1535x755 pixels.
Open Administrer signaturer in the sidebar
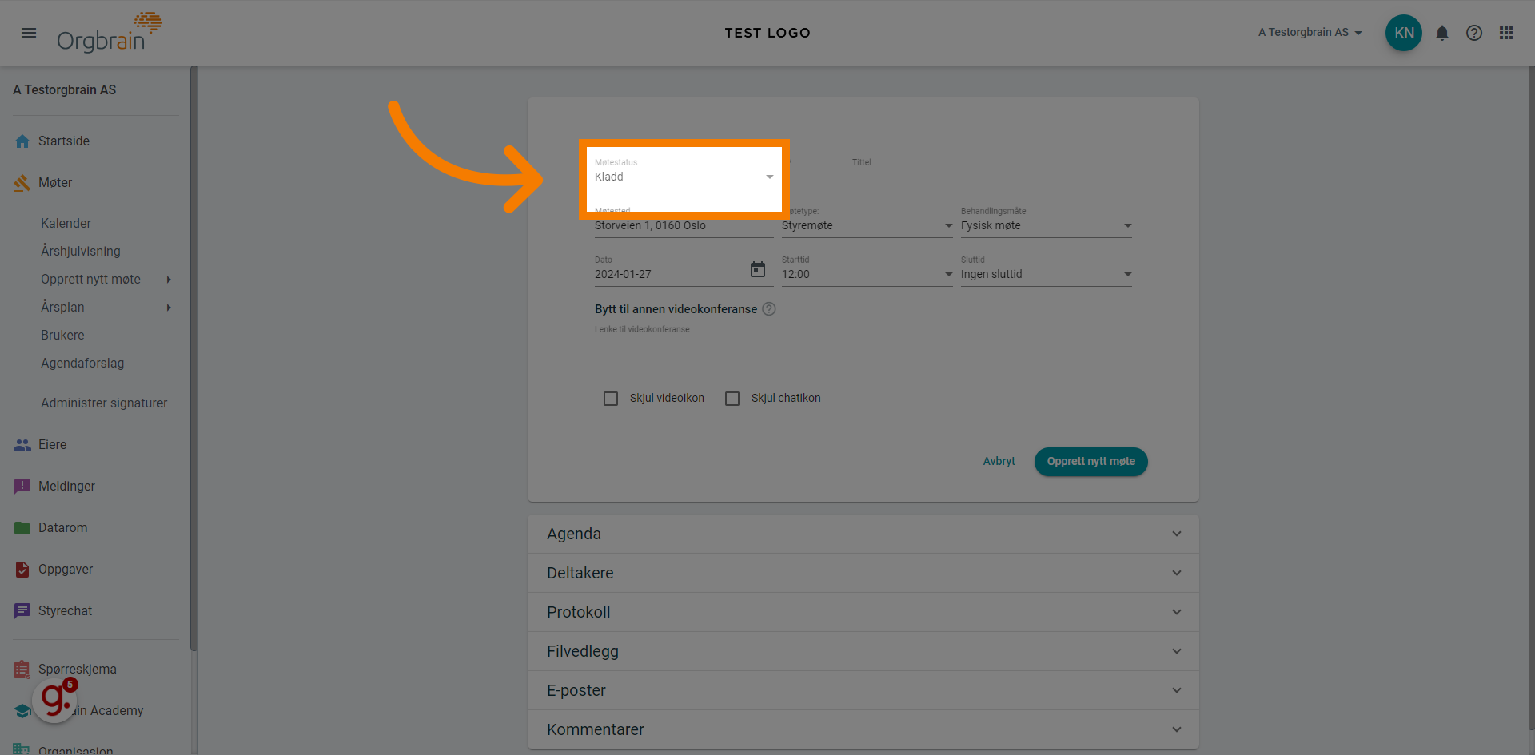(104, 403)
